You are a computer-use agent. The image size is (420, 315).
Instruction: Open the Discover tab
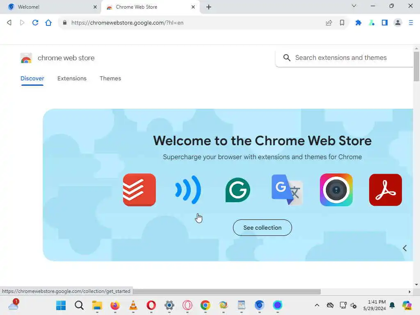pos(32,78)
